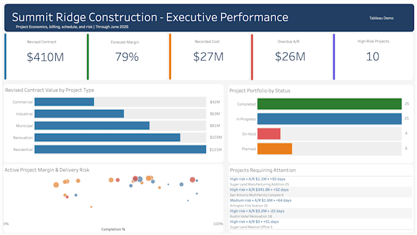The width and height of the screenshot is (417, 235).
Task: Click the Active Project Margin & Delivery Risk title
Action: (x=47, y=170)
